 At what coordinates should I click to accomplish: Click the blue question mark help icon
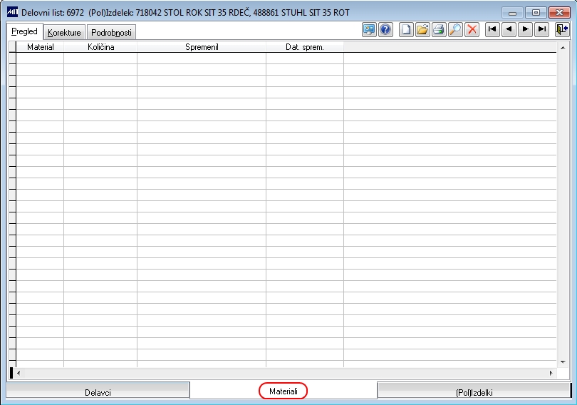[x=385, y=29]
